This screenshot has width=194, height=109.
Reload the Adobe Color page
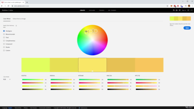(x=8, y=6)
